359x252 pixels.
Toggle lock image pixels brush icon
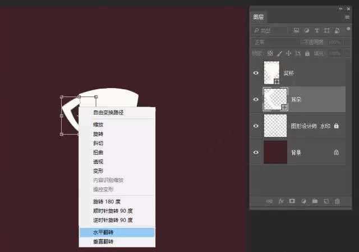(279, 53)
